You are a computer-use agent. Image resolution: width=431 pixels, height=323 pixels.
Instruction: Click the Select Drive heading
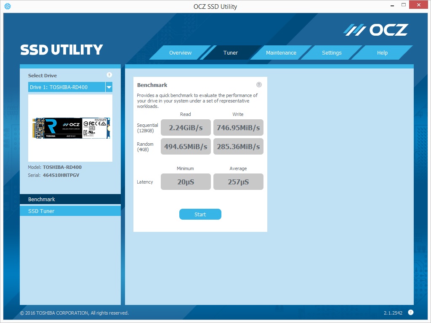pos(43,76)
